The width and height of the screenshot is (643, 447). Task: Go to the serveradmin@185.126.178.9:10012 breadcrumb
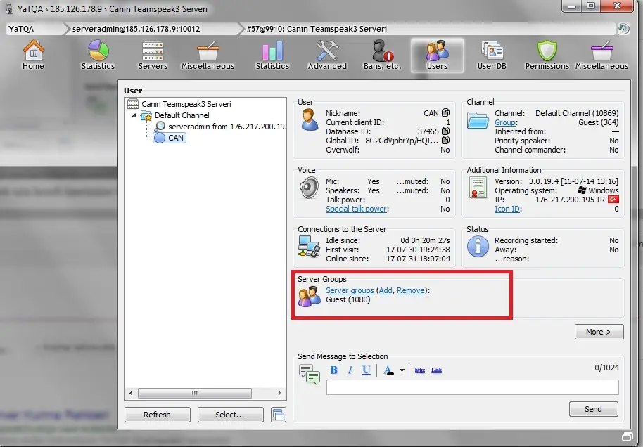136,29
